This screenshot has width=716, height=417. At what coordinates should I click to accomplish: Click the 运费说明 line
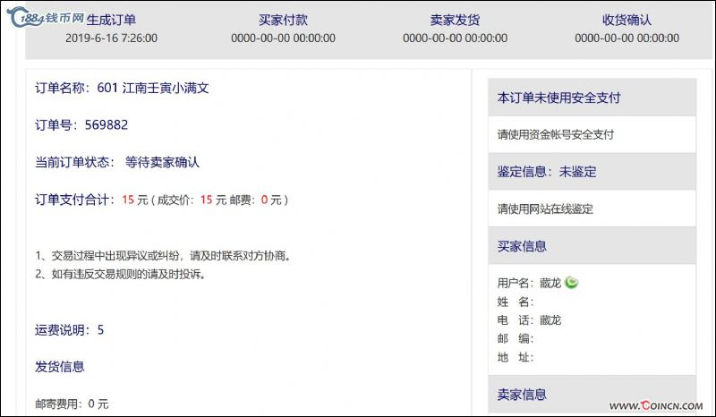pyautogui.click(x=69, y=330)
